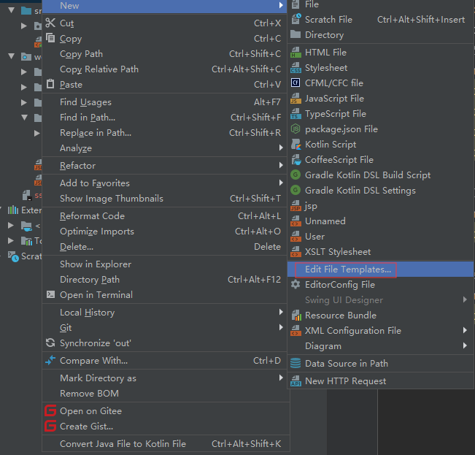Click the HTML File icon
475x455 pixels.
tap(296, 52)
